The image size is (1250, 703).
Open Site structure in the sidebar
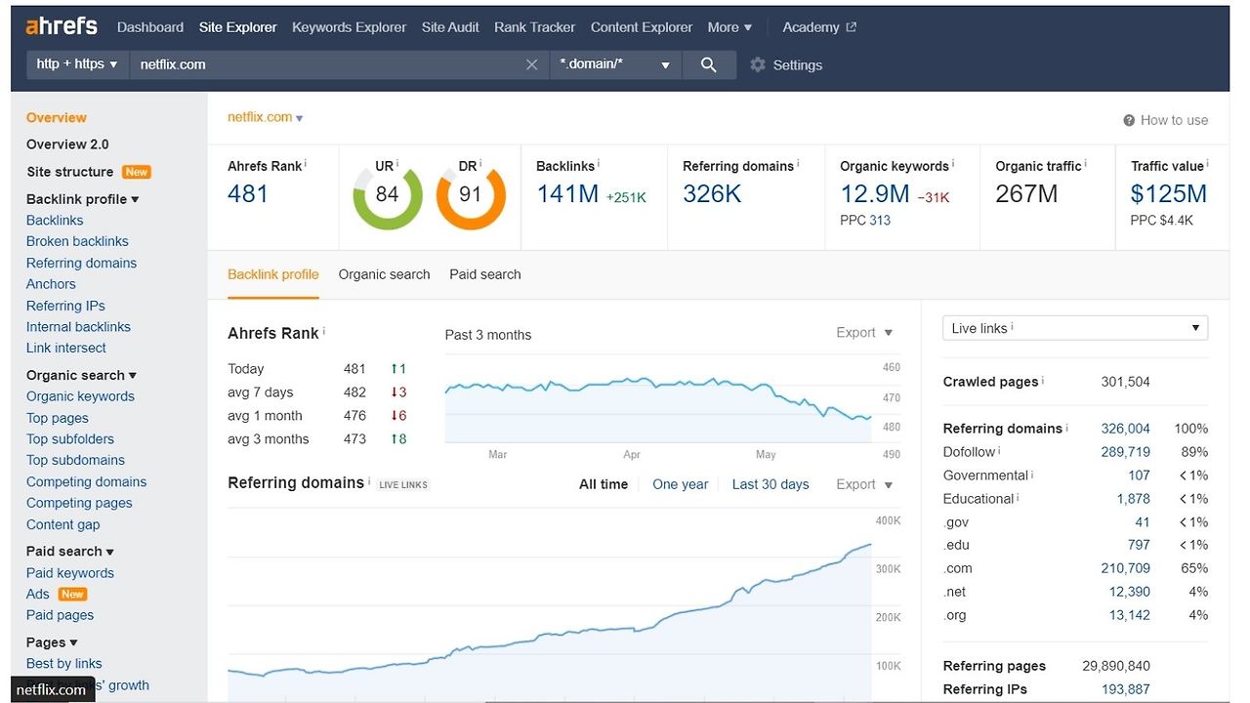(70, 172)
